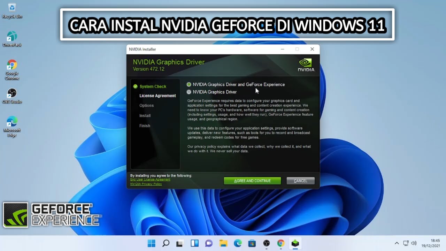The width and height of the screenshot is (446, 251).
Task: Click the Version 472.12 text
Action: click(148, 69)
